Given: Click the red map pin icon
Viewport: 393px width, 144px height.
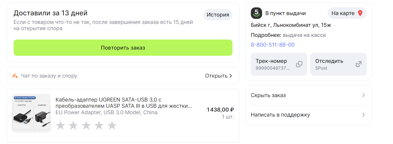Looking at the screenshot, I should 360,13.
